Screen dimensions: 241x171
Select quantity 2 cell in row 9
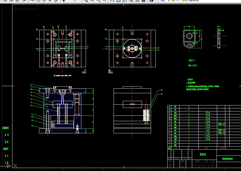pyautogui.click(x=189, y=121)
